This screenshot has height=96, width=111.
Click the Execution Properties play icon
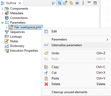[x=7, y=51]
